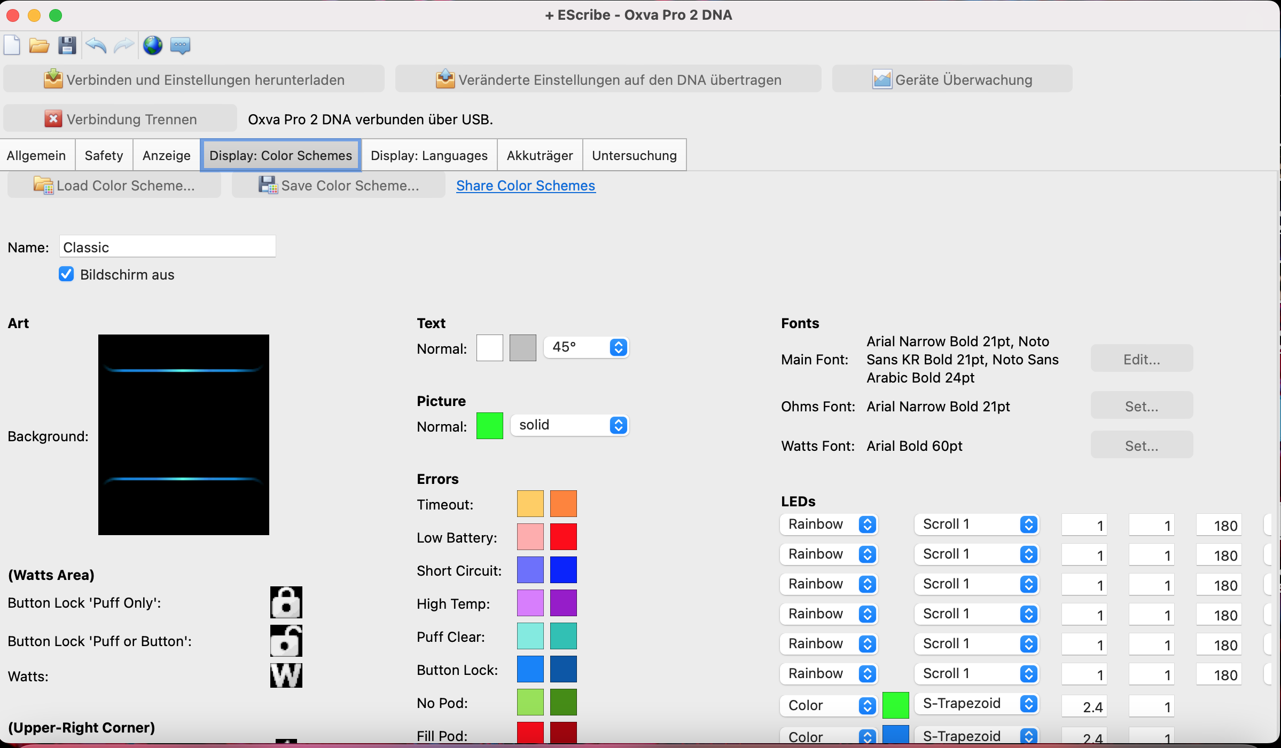Click the Button Lock 'Puff or Button' icon
Viewport: 1281px width, 748px height.
tap(286, 641)
